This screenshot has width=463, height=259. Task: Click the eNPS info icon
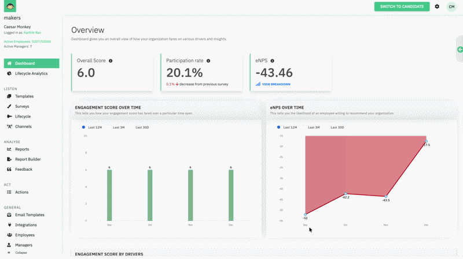coord(272,61)
